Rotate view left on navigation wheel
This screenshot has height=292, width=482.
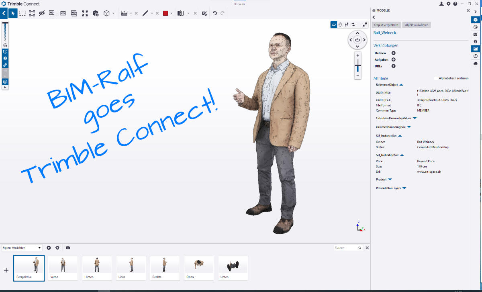pos(351,40)
